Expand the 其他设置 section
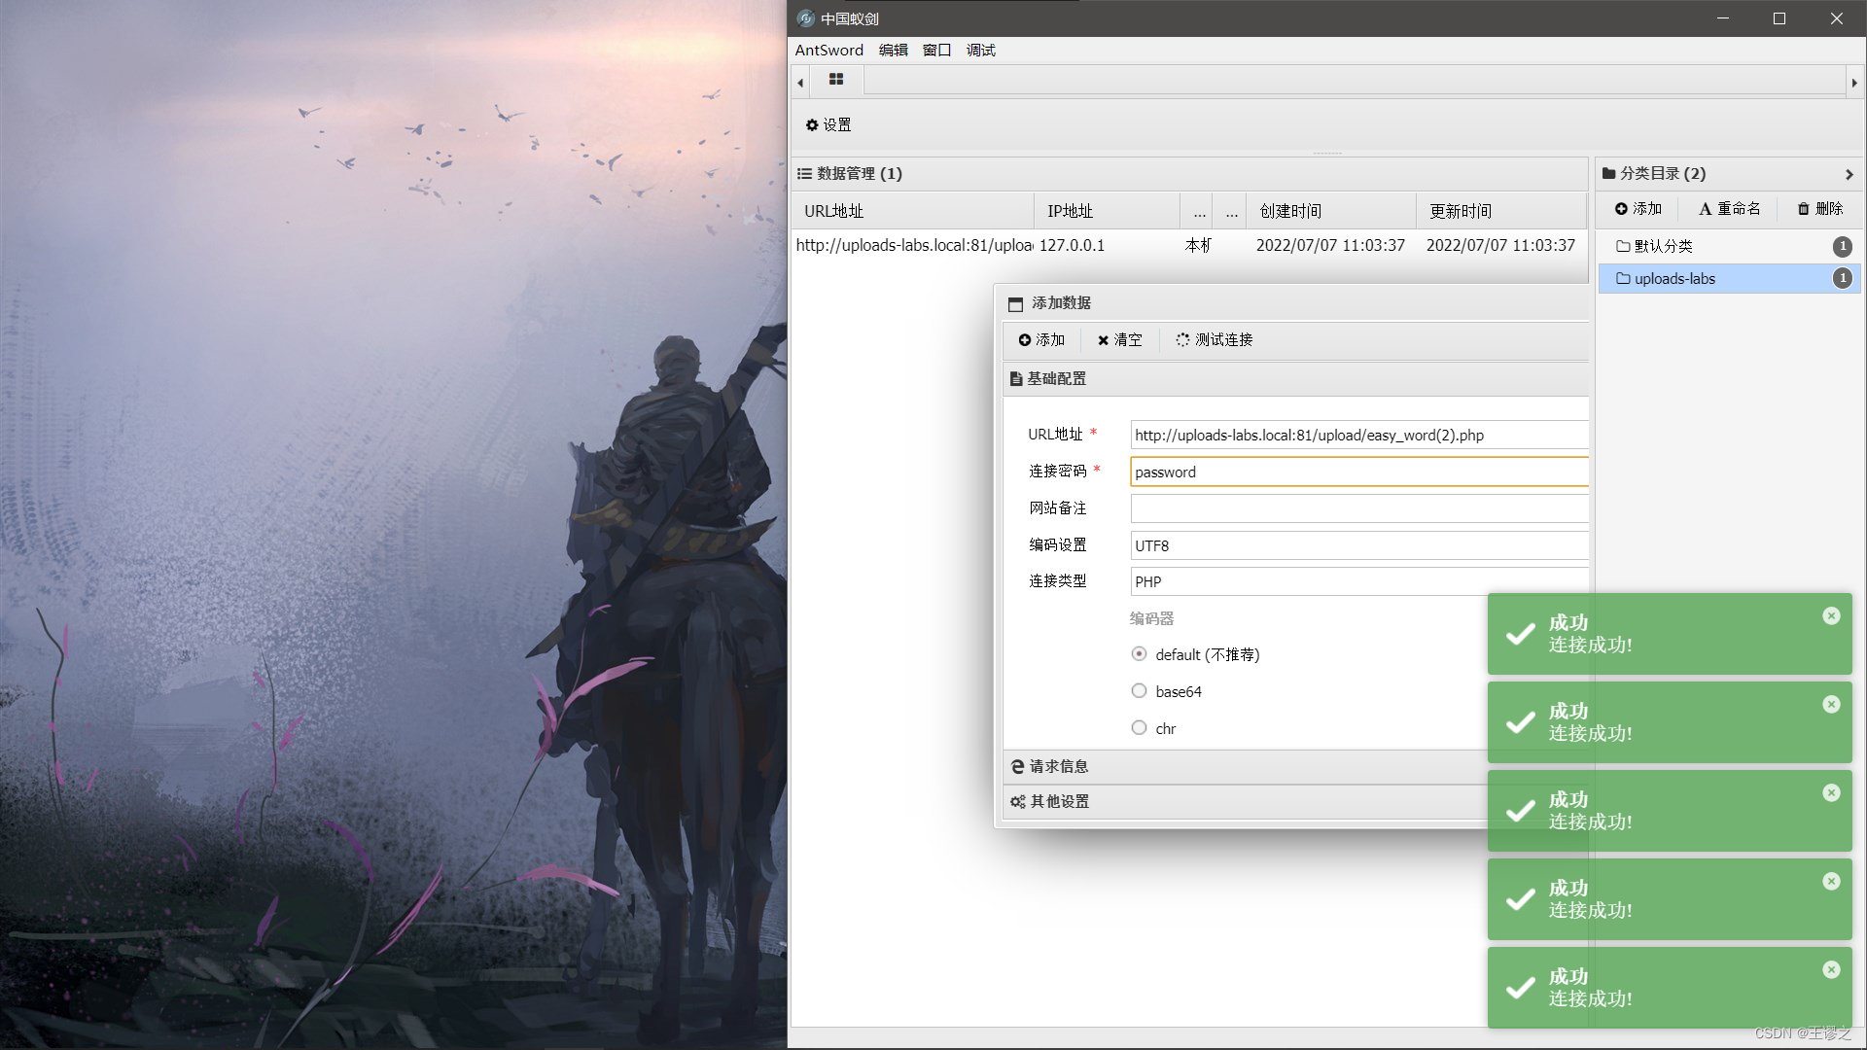Screen dimensions: 1867x1050 [x=1247, y=801]
